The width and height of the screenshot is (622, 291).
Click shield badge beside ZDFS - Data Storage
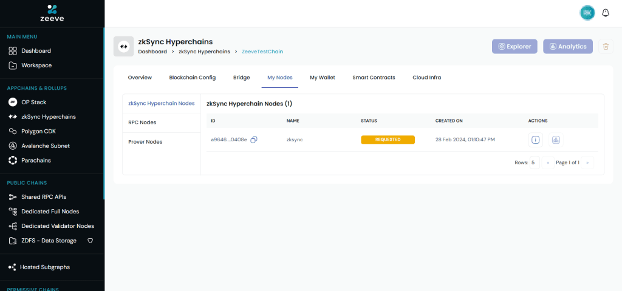90,241
